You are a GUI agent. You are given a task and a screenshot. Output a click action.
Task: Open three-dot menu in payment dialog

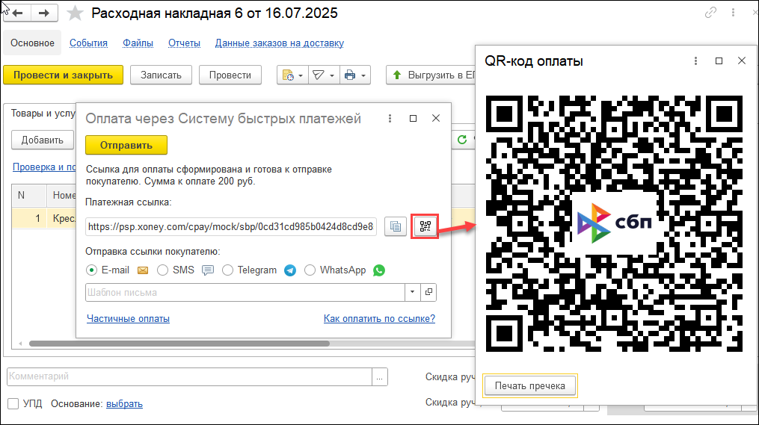pos(390,119)
